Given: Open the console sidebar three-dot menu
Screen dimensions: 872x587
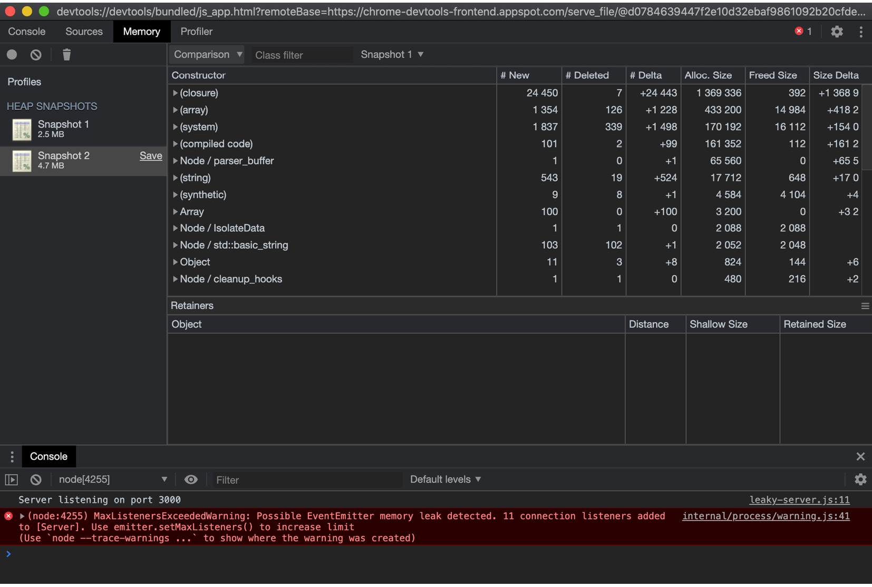Looking at the screenshot, I should tap(12, 456).
